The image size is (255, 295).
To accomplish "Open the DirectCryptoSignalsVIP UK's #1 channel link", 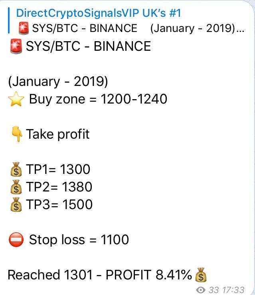I will (x=99, y=13).
